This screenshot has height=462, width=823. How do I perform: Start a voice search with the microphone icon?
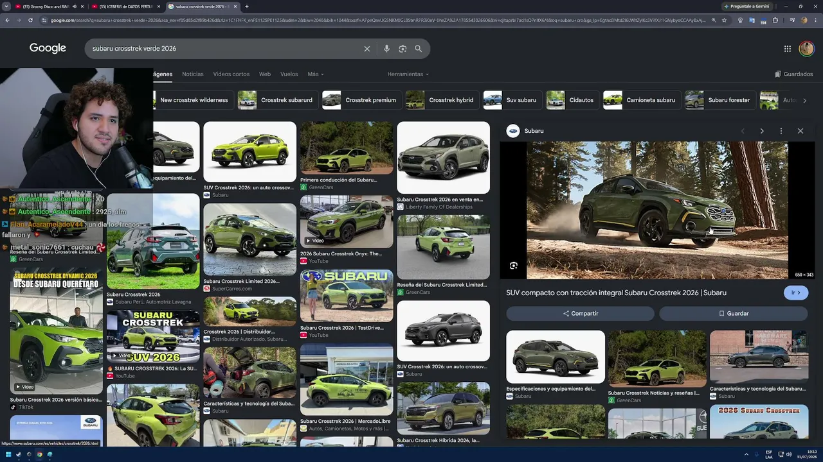coord(386,49)
